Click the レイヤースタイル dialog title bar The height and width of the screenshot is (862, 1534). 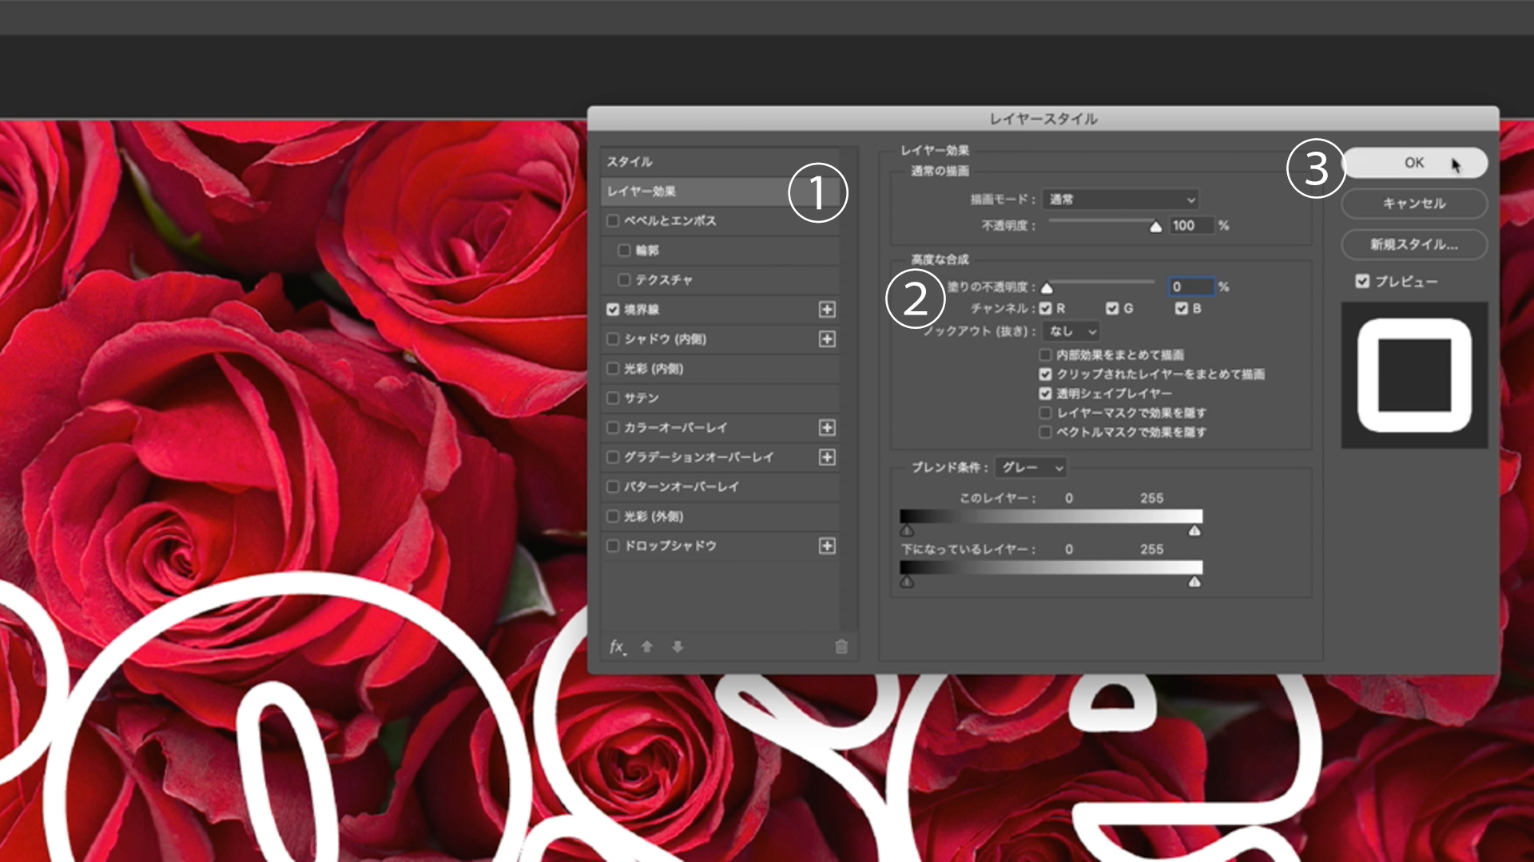1043,119
